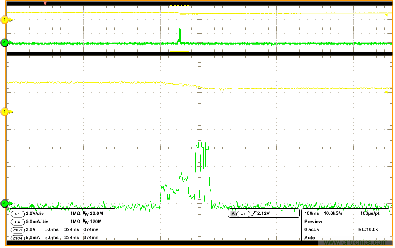Click the trigger A badge
395x248 pixels.
pyautogui.click(x=233, y=214)
